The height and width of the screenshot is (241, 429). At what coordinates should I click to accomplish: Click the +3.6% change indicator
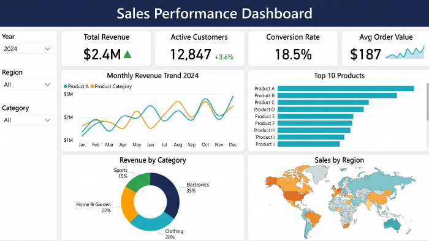click(224, 57)
